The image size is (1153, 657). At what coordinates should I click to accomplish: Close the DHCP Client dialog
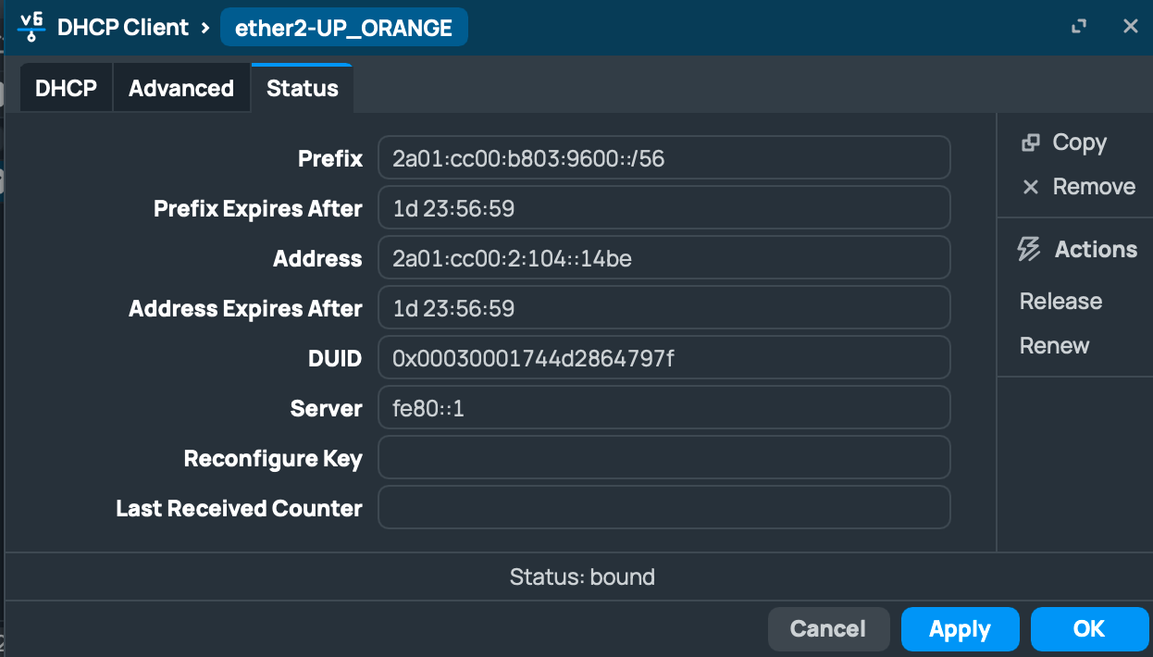pyautogui.click(x=1130, y=27)
